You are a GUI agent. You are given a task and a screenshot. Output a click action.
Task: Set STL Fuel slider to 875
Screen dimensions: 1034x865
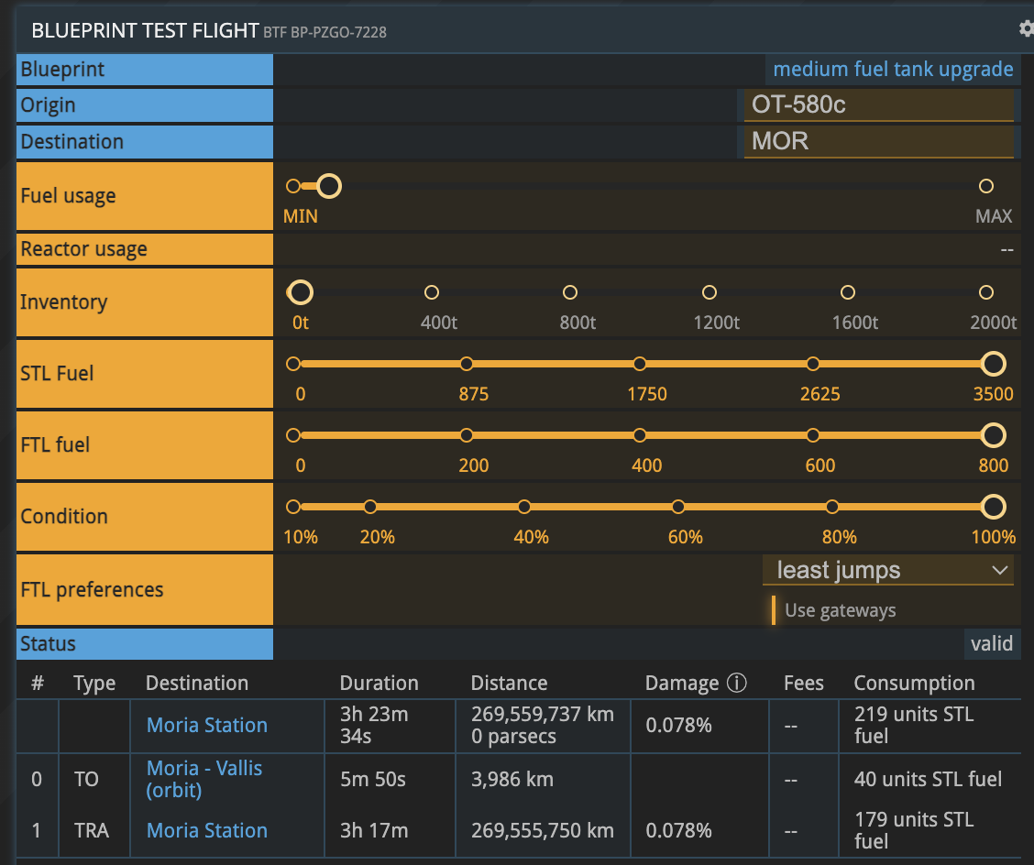[x=467, y=364]
